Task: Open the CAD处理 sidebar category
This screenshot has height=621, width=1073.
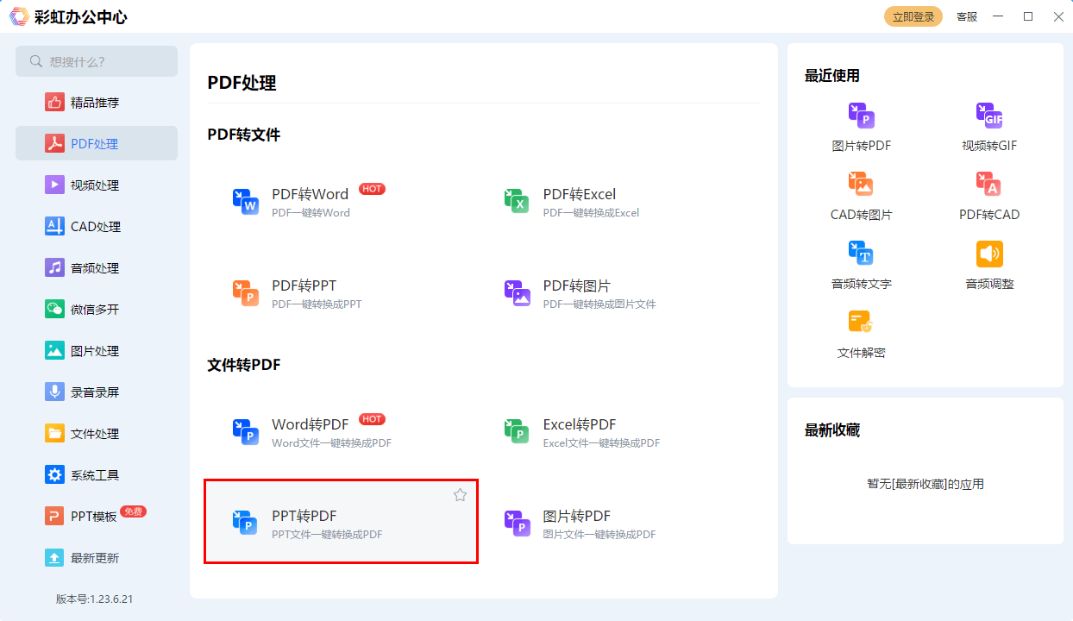Action: point(97,226)
